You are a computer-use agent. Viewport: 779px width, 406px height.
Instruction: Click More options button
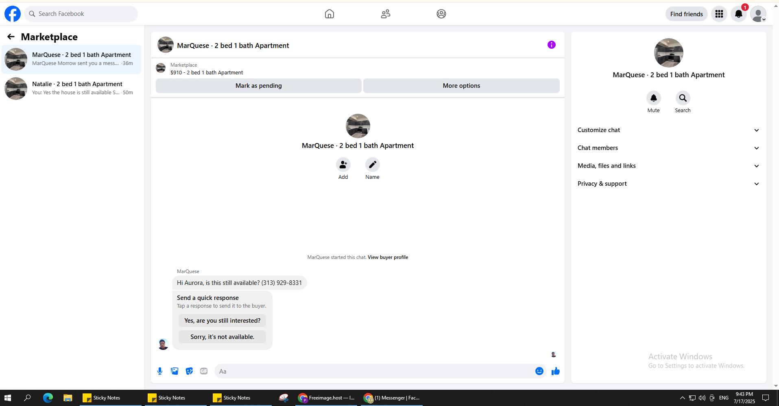461,86
